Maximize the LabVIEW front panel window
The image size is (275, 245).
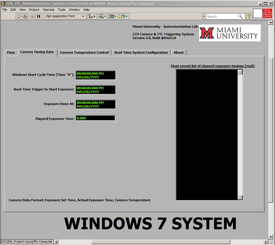click(265, 3)
